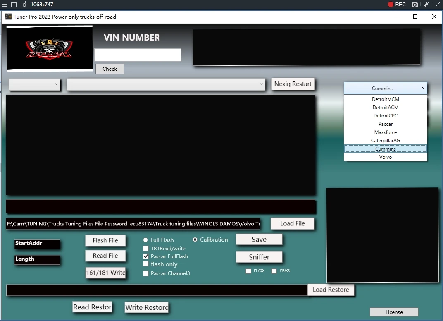Image resolution: width=443 pixels, height=321 pixels.
Task: Select CaterpillarAG in the engine list
Action: 386,141
